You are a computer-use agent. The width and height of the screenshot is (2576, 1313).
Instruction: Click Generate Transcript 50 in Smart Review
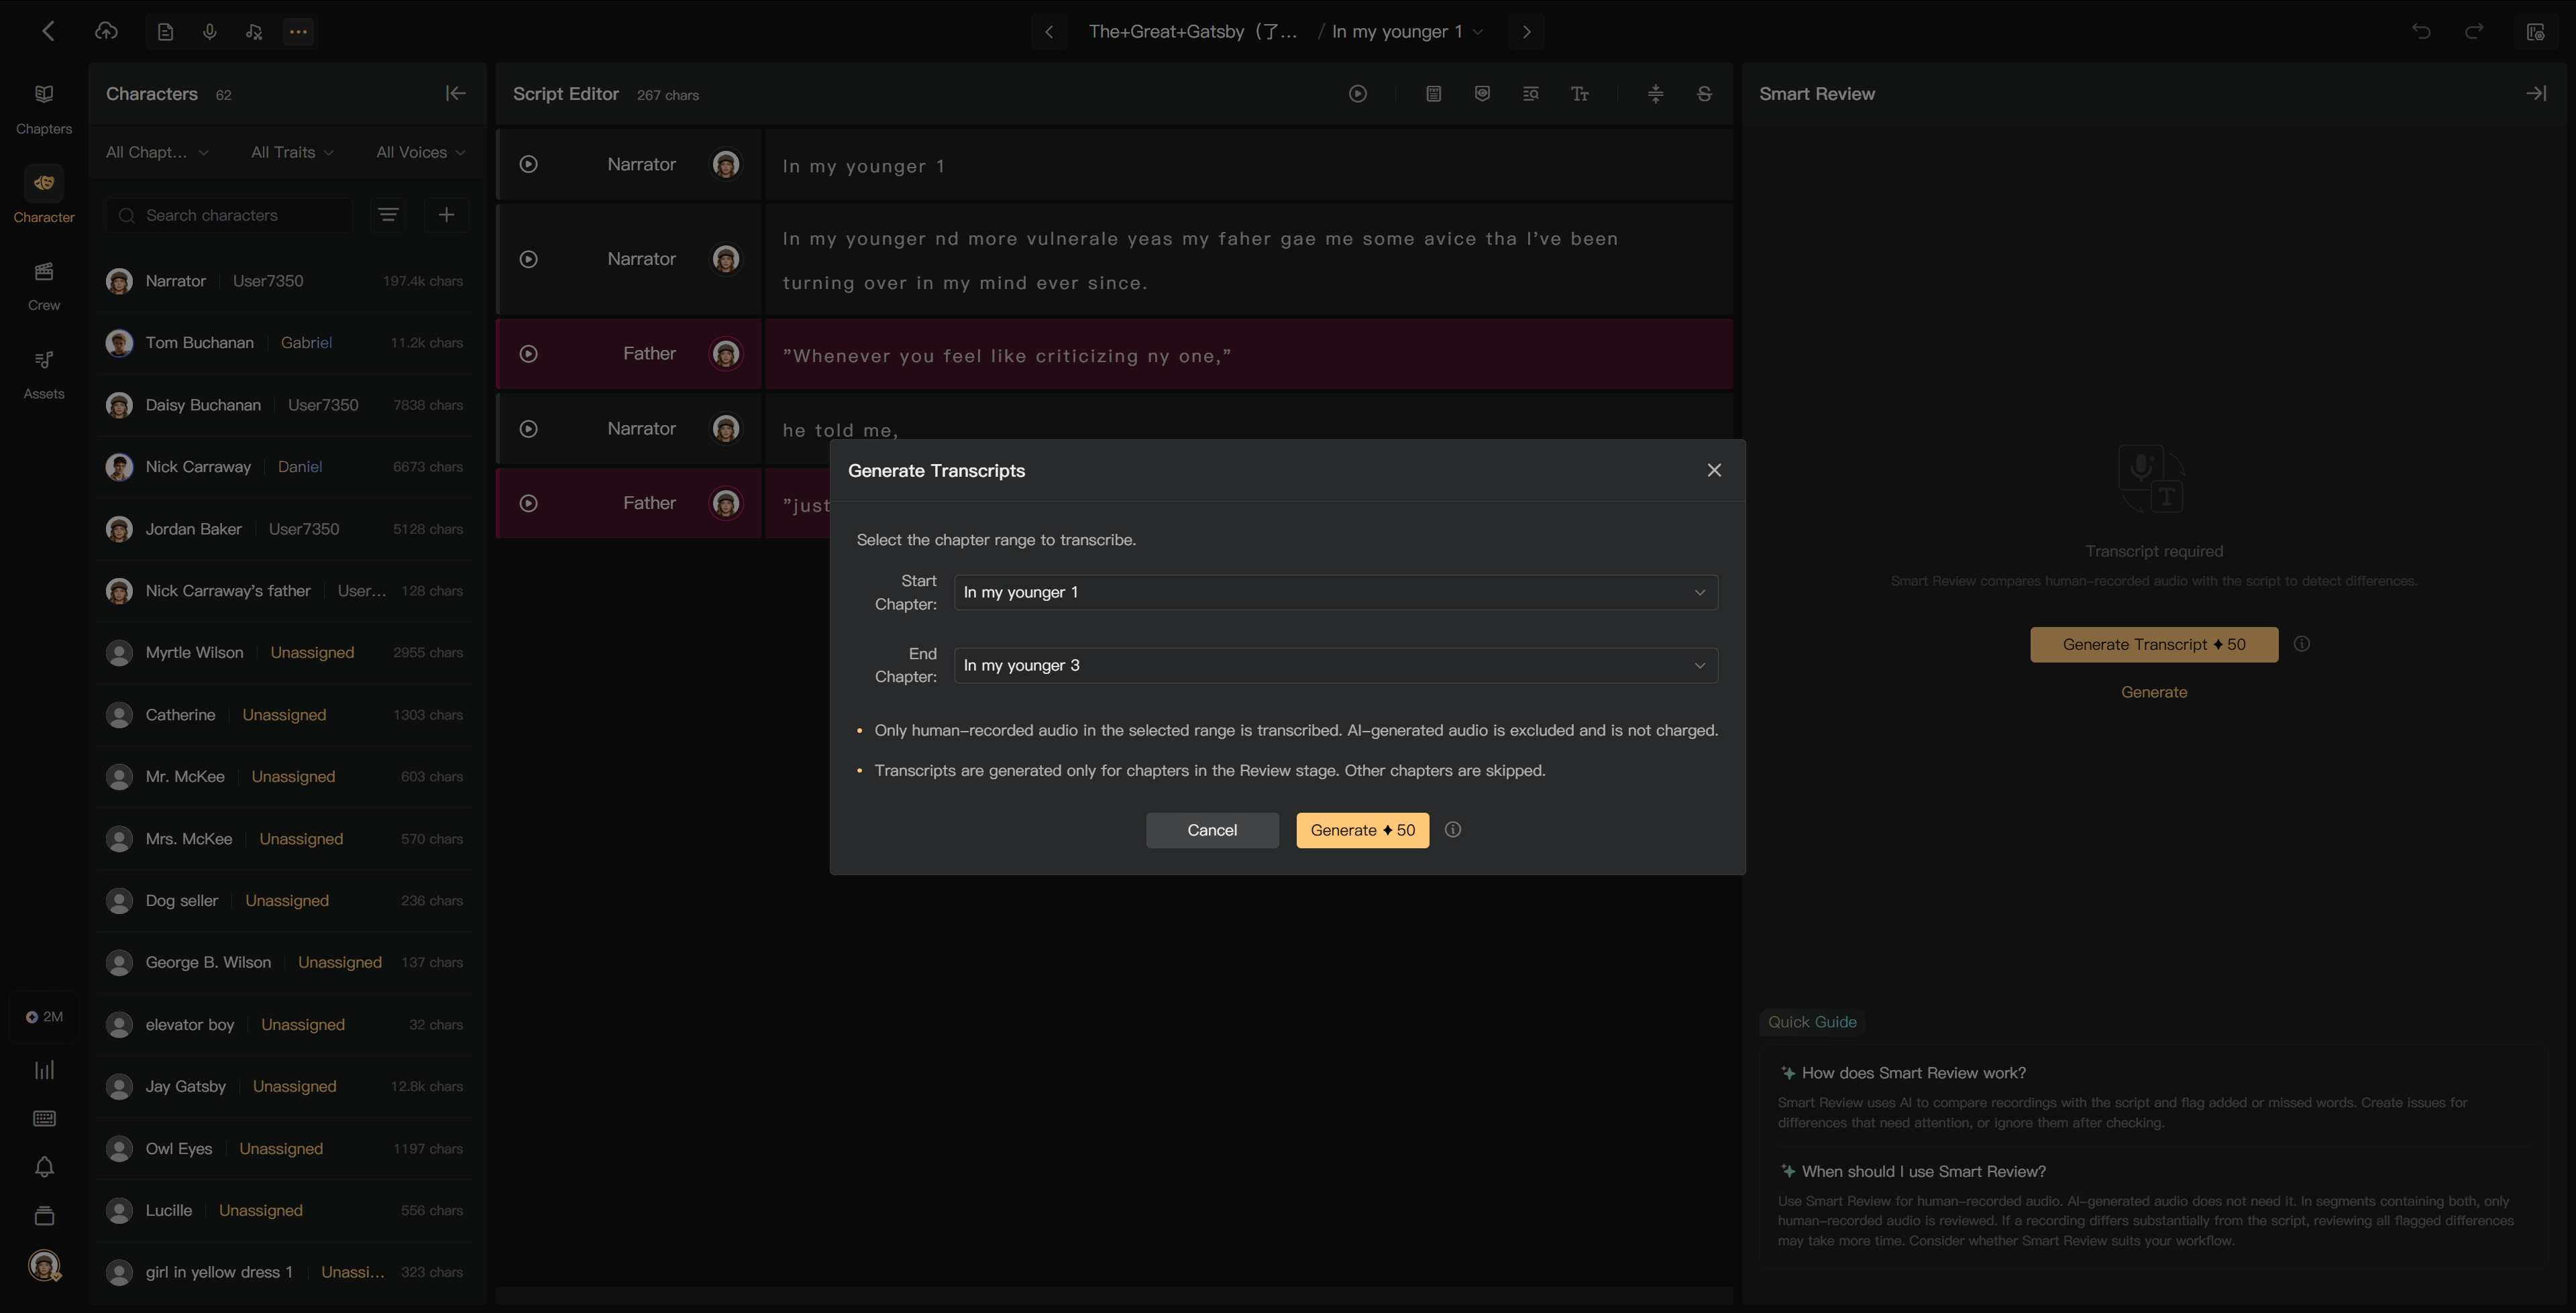pyautogui.click(x=2154, y=644)
